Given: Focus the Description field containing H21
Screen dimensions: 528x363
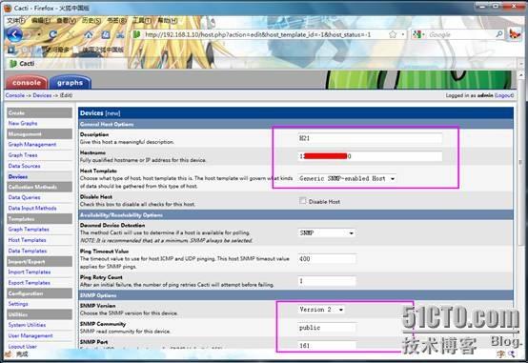Looking at the screenshot, I should point(370,138).
